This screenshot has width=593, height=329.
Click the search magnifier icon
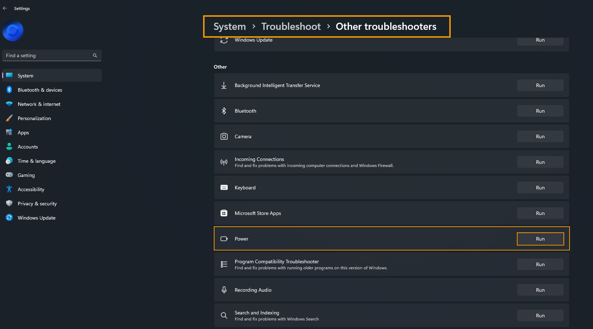pos(95,55)
